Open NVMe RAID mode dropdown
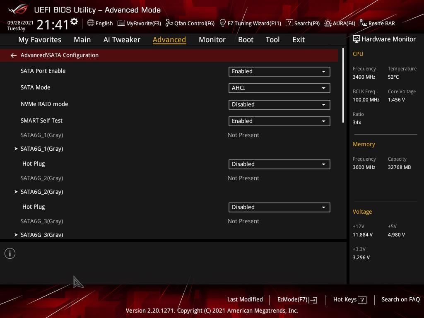This screenshot has height=318, width=424. (x=279, y=105)
